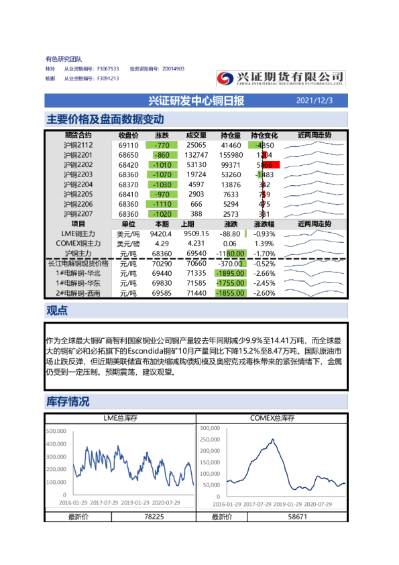The width and height of the screenshot is (399, 565).
Task: Select the 沪铜2112 contract row label
Action: point(78,145)
